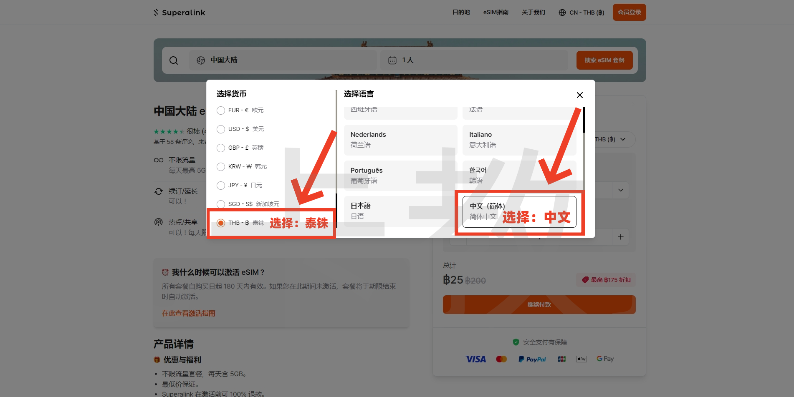794x397 pixels.
Task: Click the plus button to increase quantity
Action: click(x=621, y=236)
